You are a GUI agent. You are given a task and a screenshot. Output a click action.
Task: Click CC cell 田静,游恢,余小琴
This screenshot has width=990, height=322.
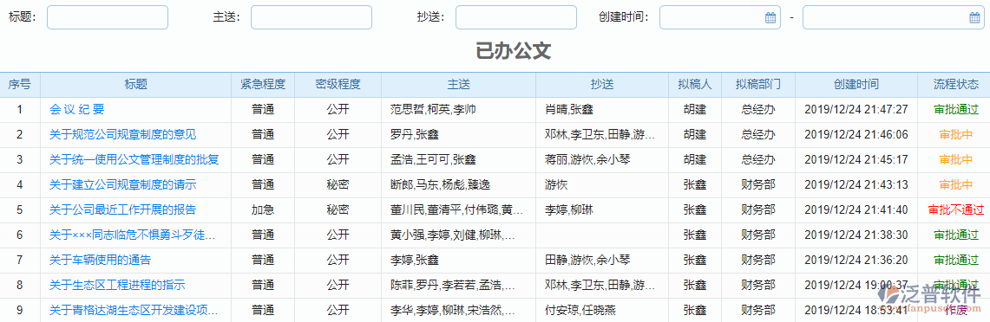[587, 261]
